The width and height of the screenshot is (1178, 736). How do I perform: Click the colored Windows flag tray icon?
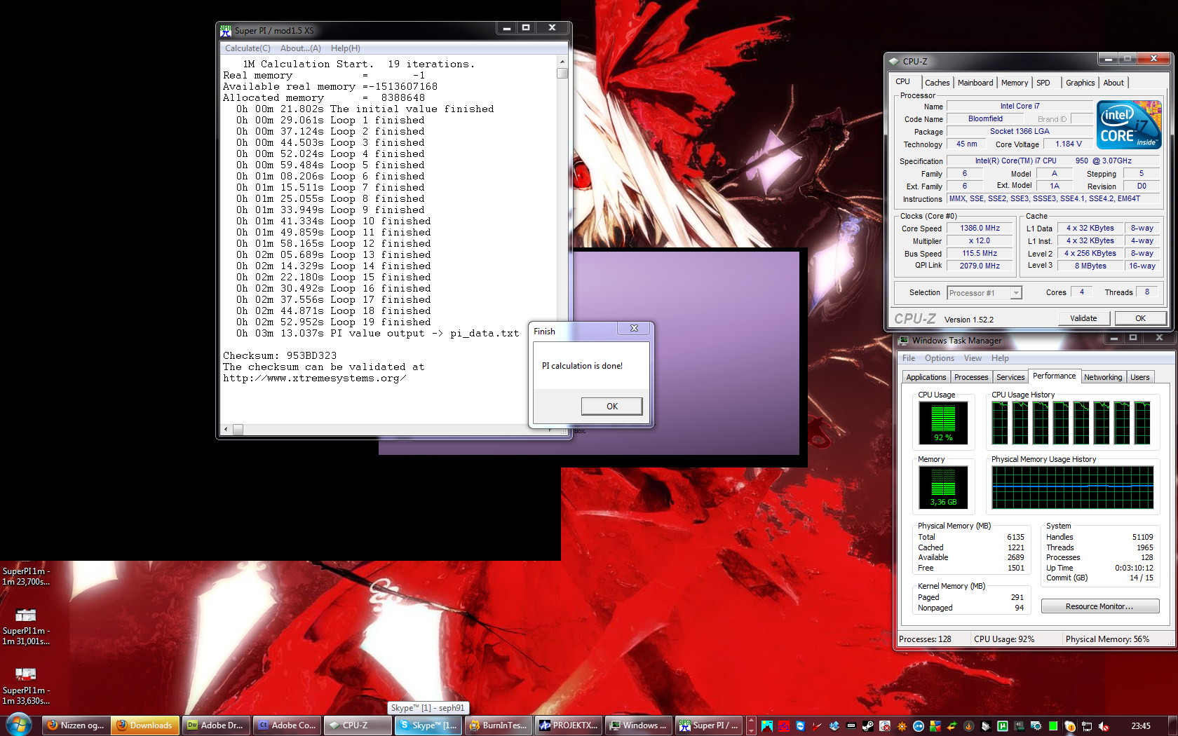click(935, 726)
